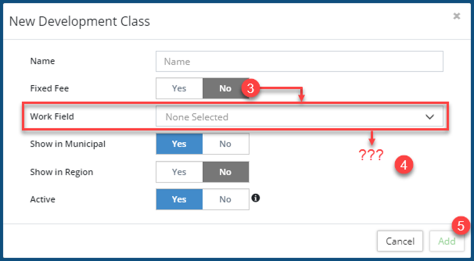Set Show in Municipal to No

click(225, 144)
